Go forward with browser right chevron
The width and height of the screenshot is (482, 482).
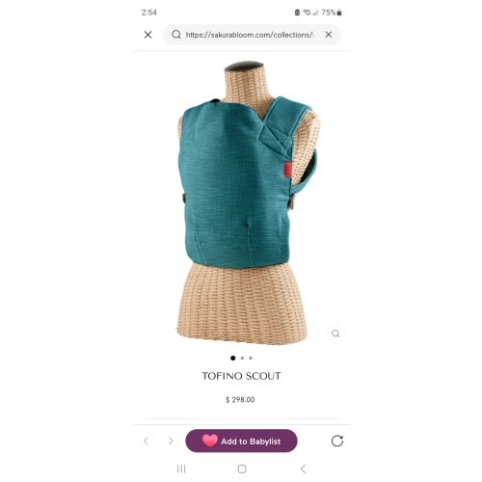171,441
